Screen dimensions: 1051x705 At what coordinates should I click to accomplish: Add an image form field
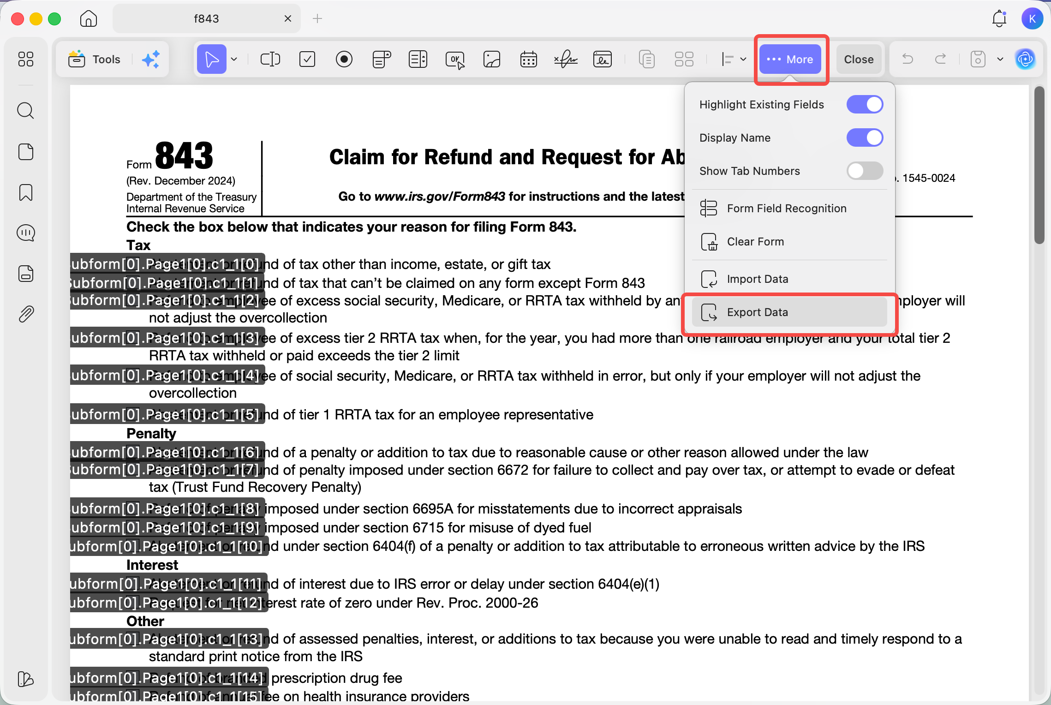coord(492,59)
